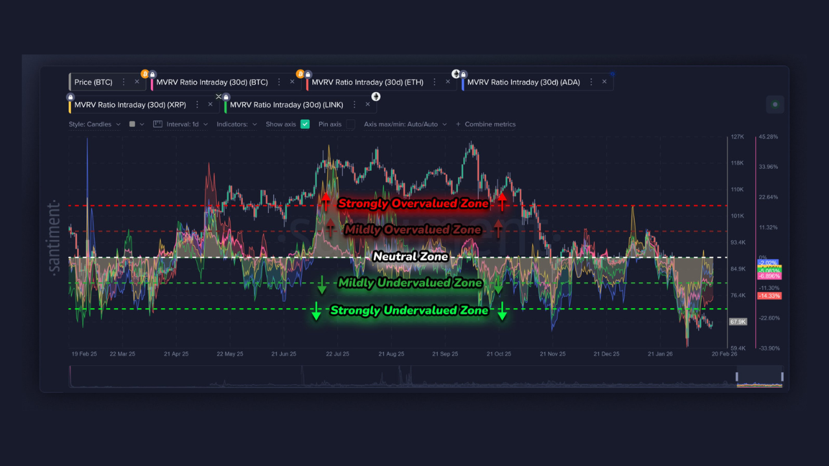829x466 pixels.
Task: Close the MVRV Ratio (ADA) metric
Action: (604, 82)
